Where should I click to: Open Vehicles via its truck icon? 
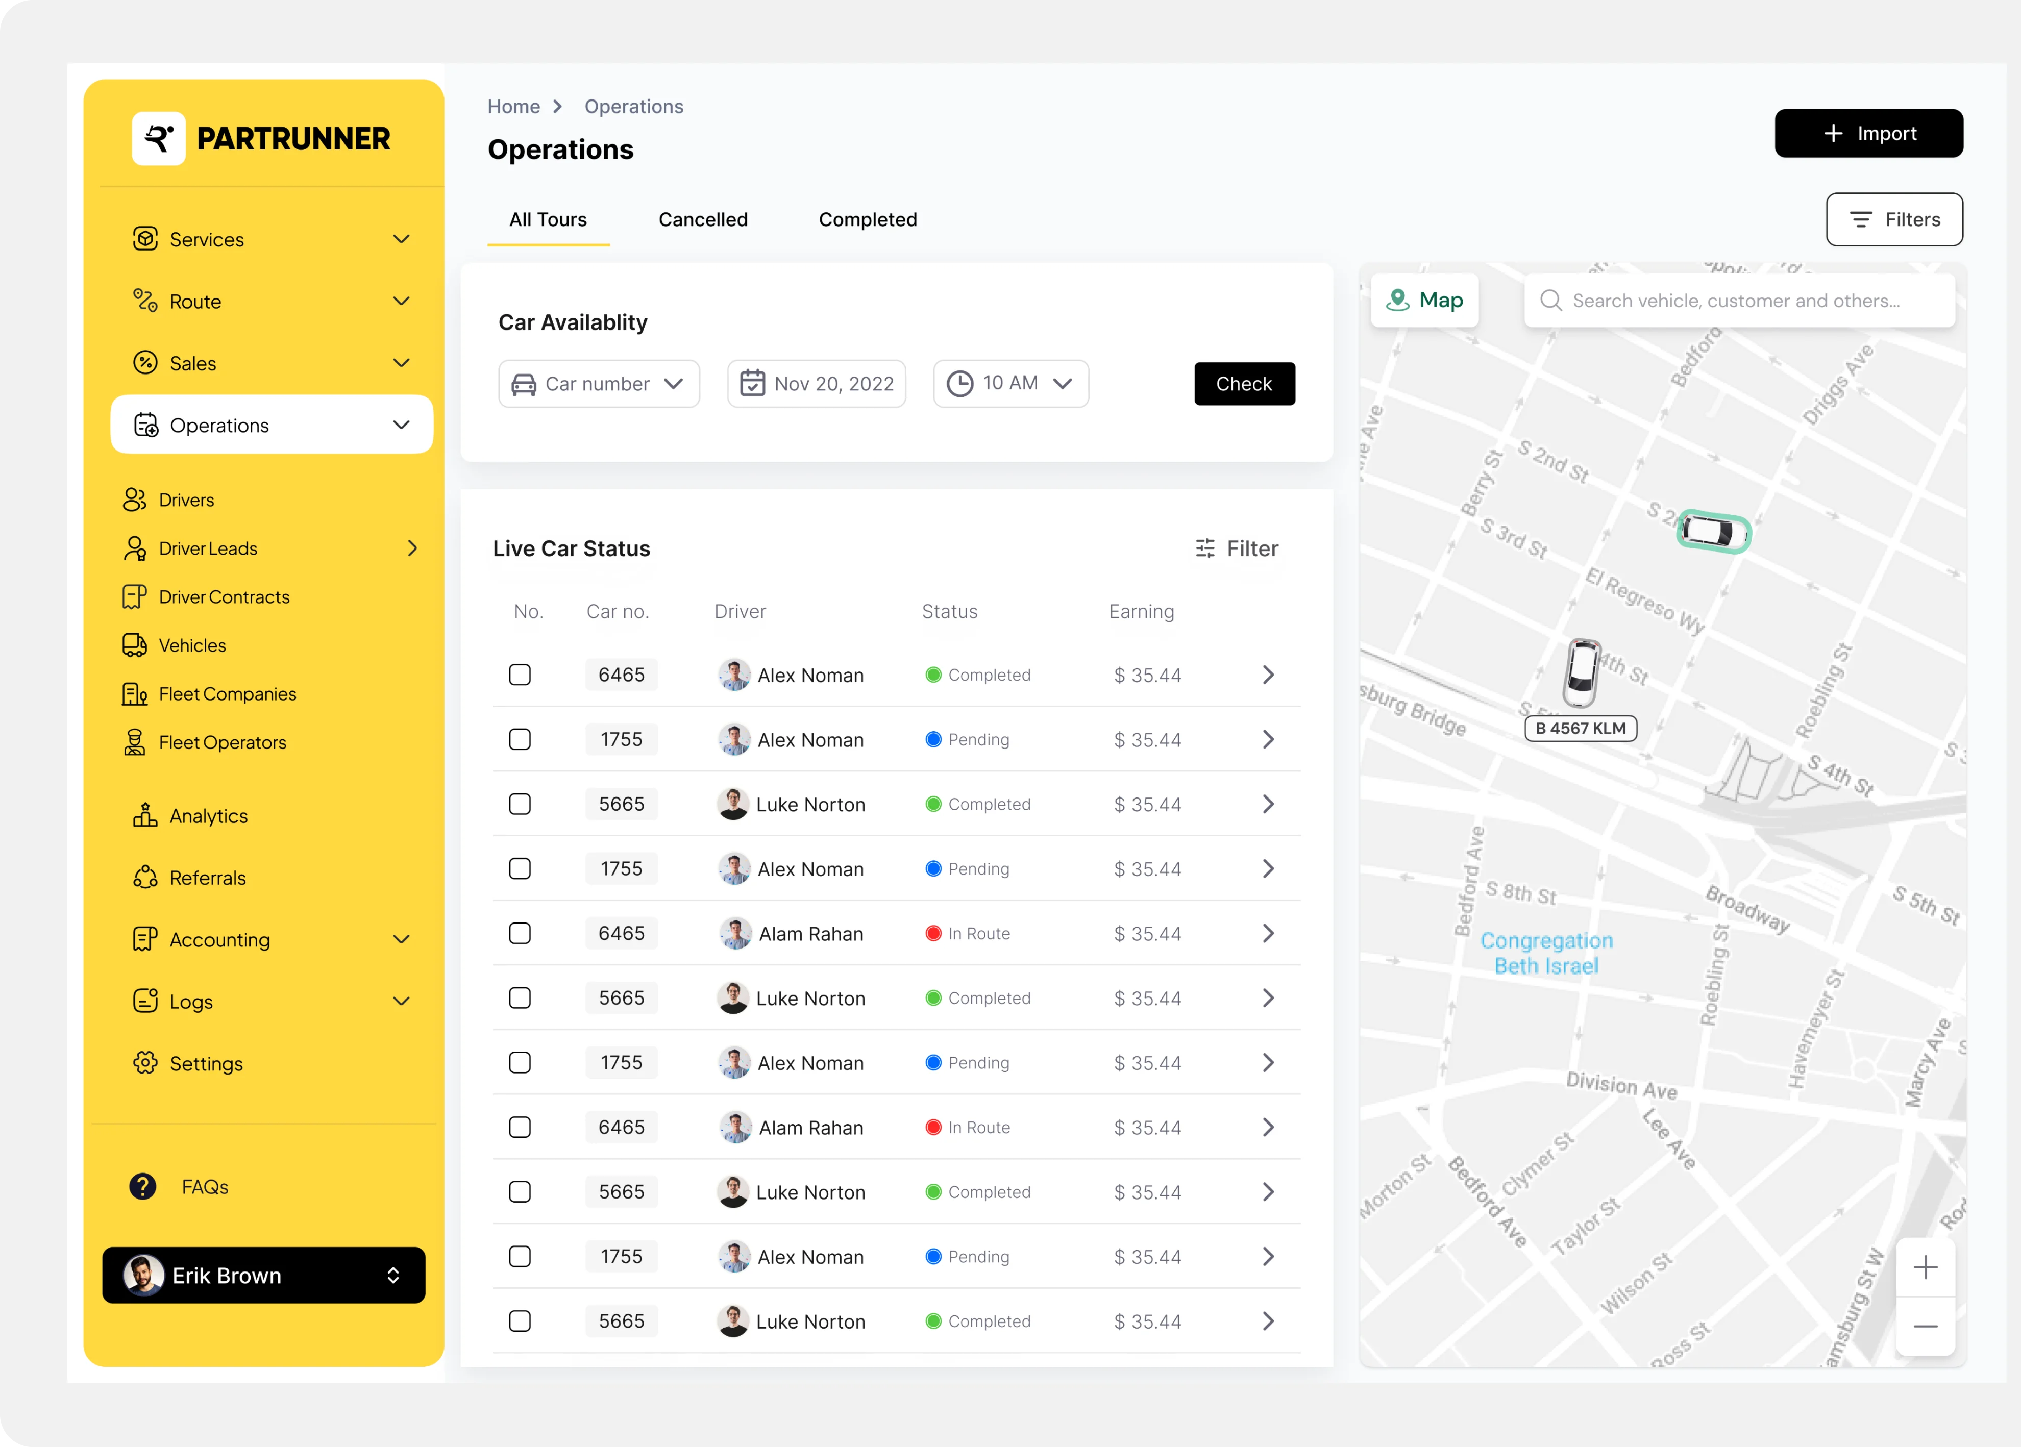point(134,645)
